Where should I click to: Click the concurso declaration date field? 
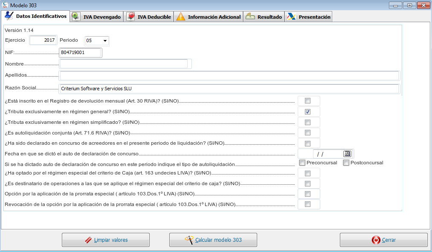[x=328, y=154]
